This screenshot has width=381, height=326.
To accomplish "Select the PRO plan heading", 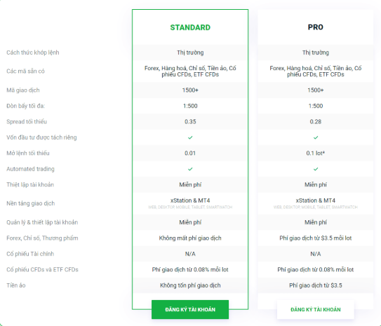I will click(315, 27).
